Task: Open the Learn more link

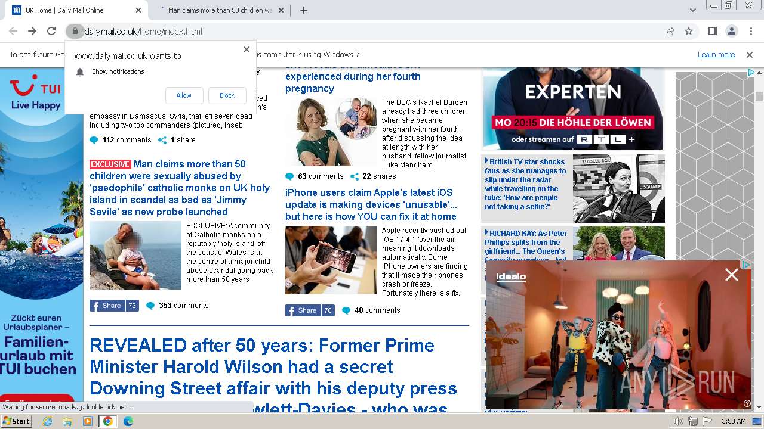Action: coord(716,54)
